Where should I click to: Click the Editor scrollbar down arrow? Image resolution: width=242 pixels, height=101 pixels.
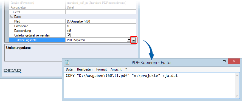(x=237, y=96)
